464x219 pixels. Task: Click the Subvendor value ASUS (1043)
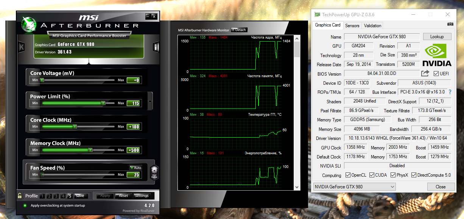(425, 83)
